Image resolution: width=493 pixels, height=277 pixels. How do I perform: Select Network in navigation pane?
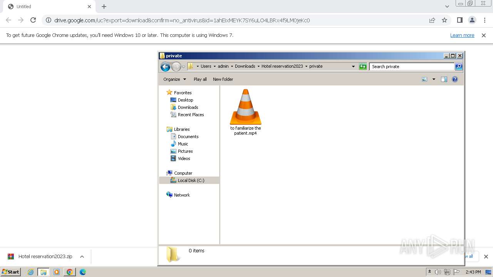(182, 195)
